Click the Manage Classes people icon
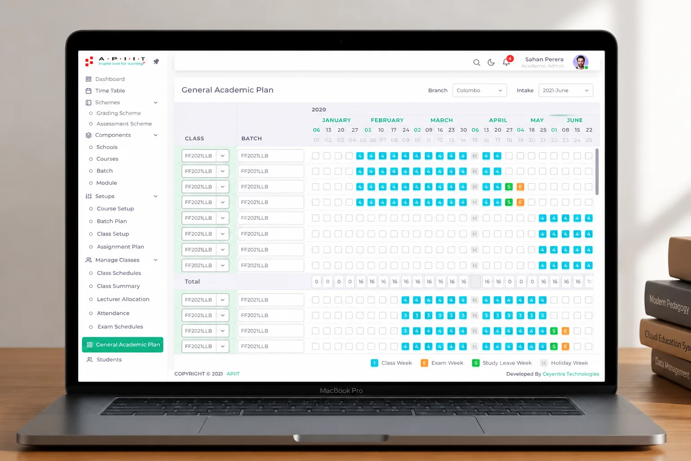This screenshot has width=691, height=461. [89, 260]
